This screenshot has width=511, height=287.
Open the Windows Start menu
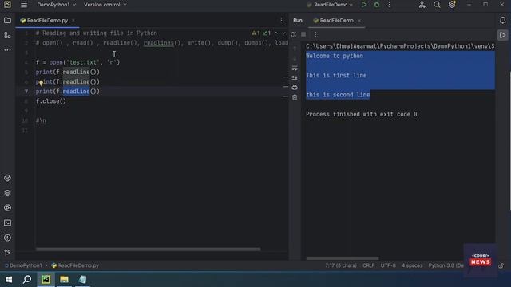coord(9,280)
